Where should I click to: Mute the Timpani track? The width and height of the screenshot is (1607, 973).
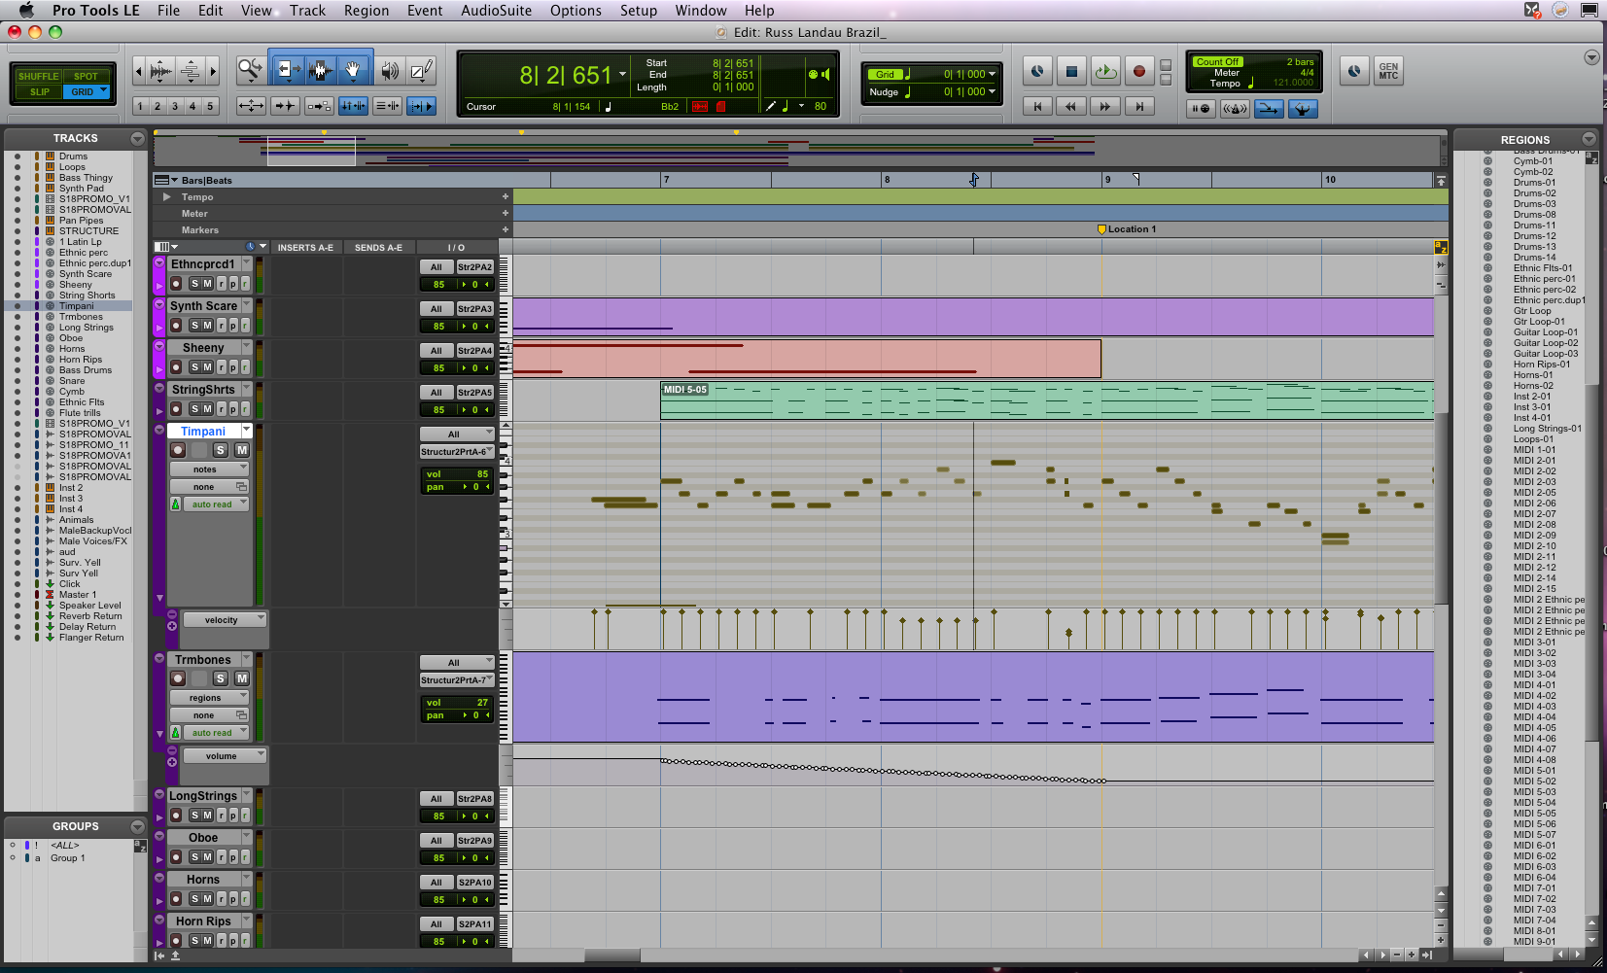[242, 450]
